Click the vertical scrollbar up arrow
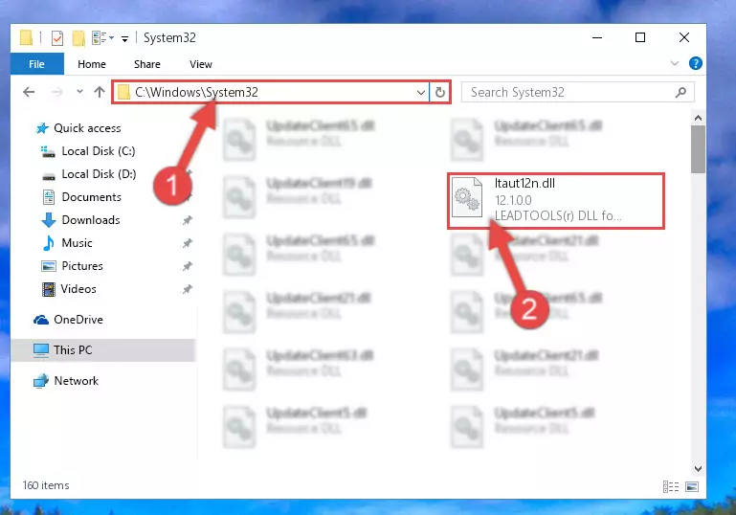 [x=698, y=118]
